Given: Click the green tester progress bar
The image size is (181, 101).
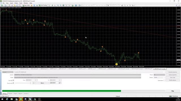Looking at the screenshot, I should (62, 91).
